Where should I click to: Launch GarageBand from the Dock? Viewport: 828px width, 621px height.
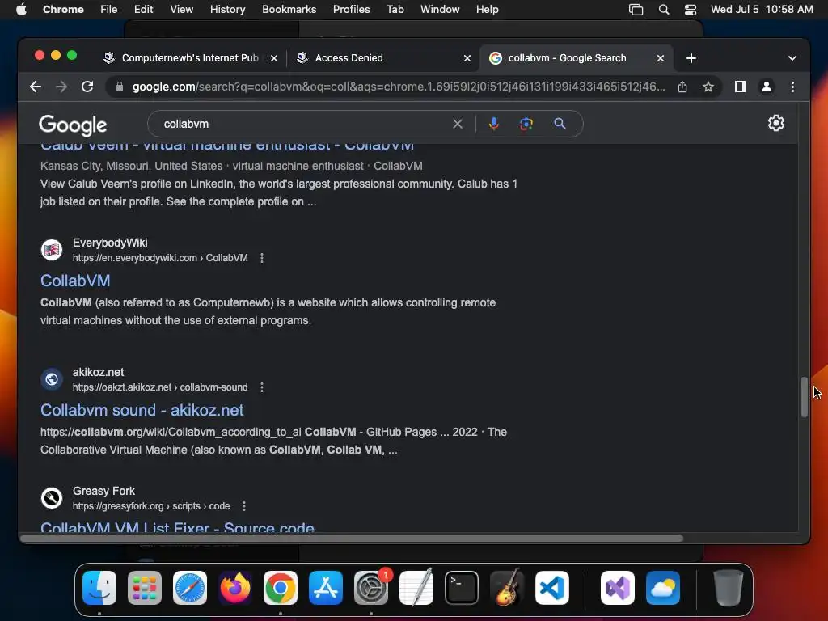507,588
